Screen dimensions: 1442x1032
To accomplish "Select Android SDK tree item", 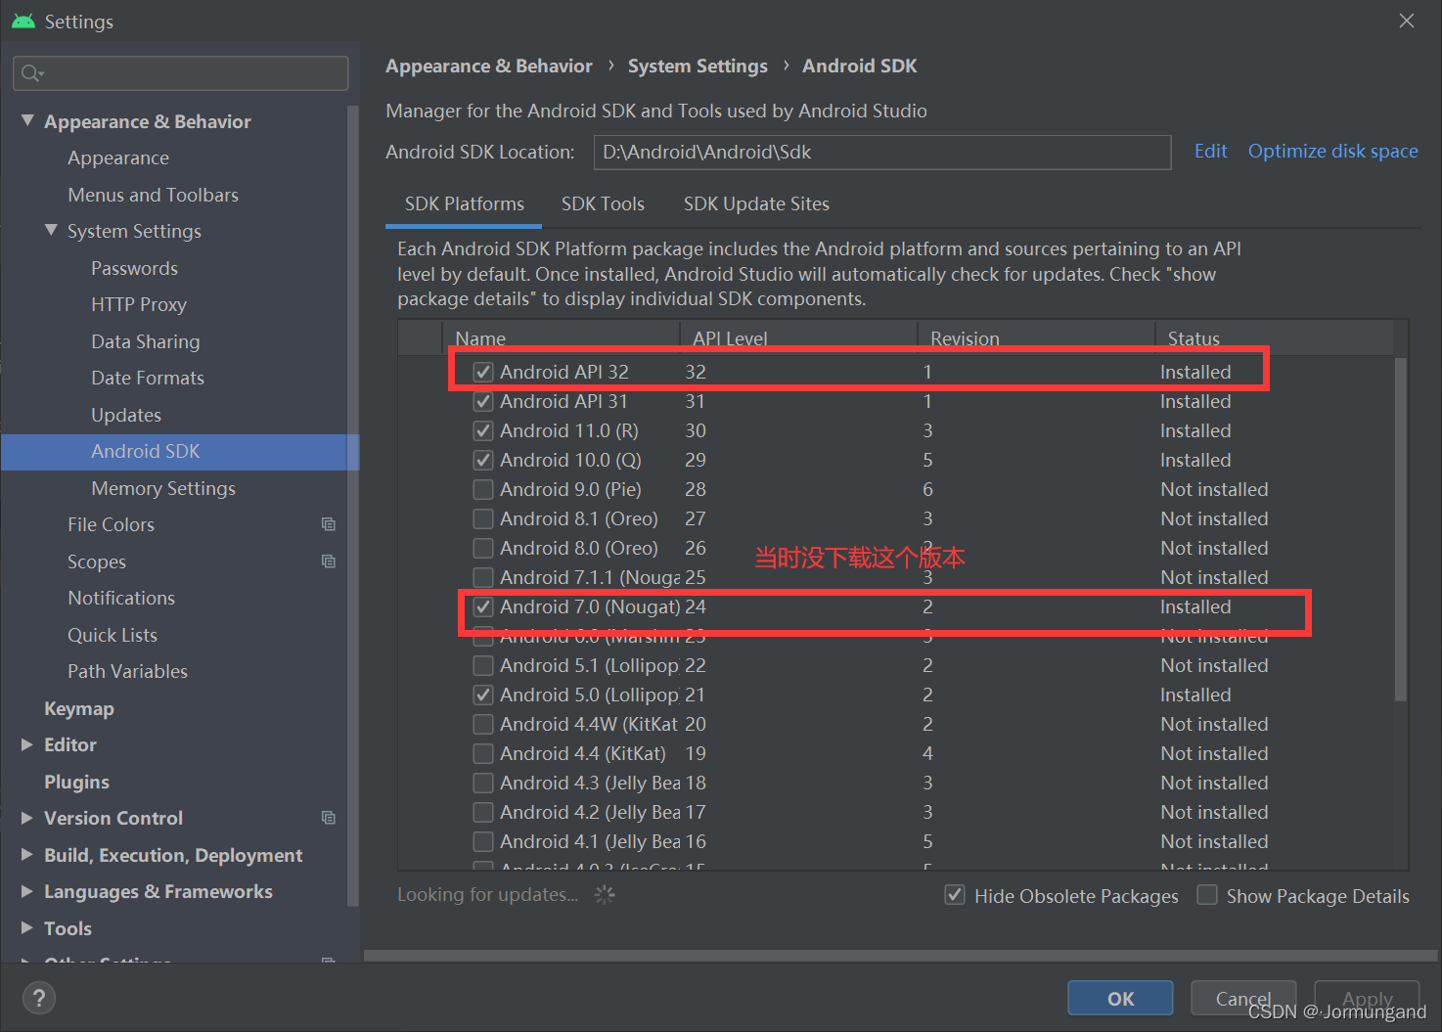I will [x=180, y=451].
